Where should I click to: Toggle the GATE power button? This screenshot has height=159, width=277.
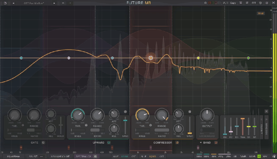pos(43,143)
